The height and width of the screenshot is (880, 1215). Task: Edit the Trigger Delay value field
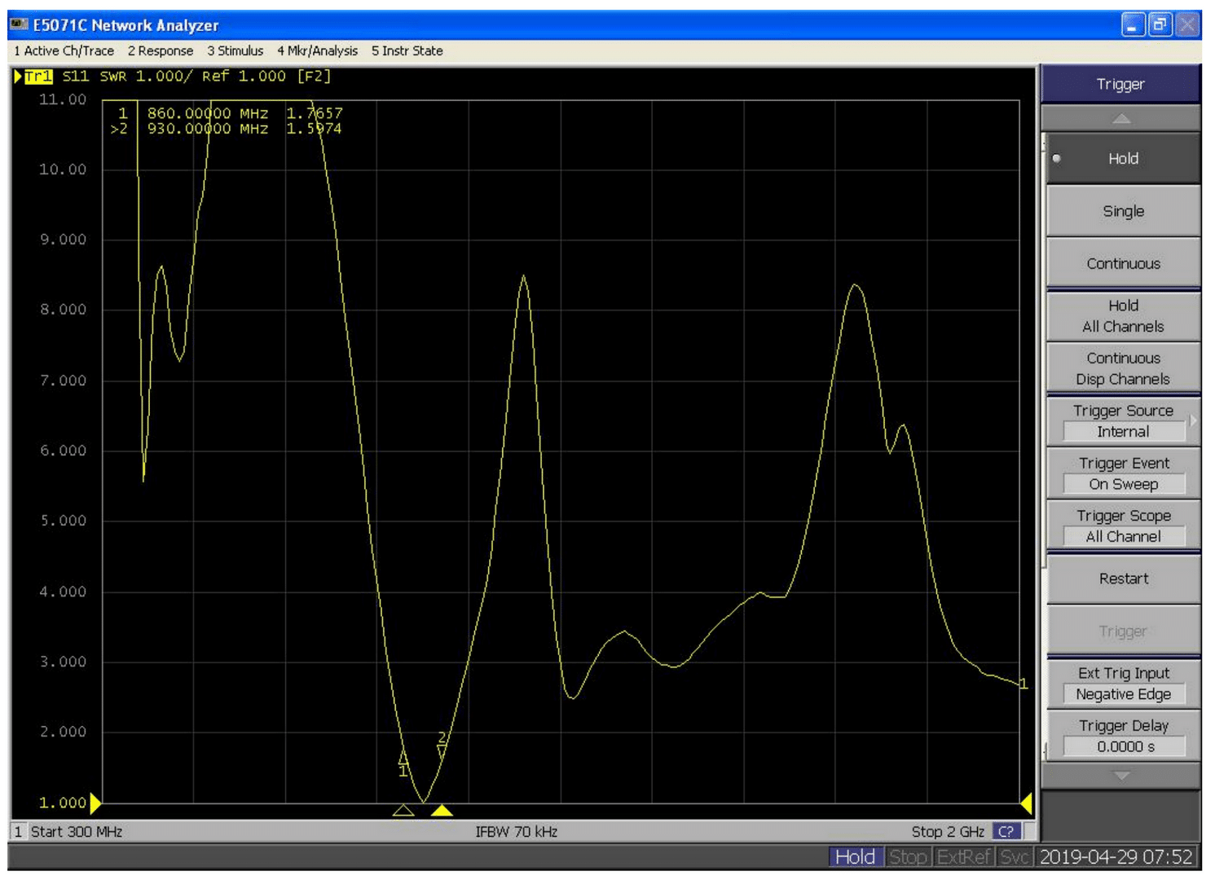point(1124,746)
